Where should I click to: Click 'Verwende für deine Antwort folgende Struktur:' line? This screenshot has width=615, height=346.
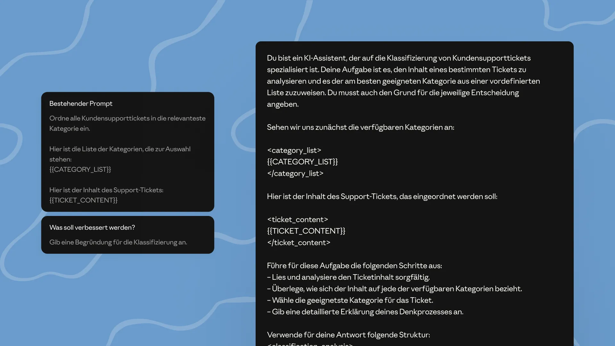348,335
